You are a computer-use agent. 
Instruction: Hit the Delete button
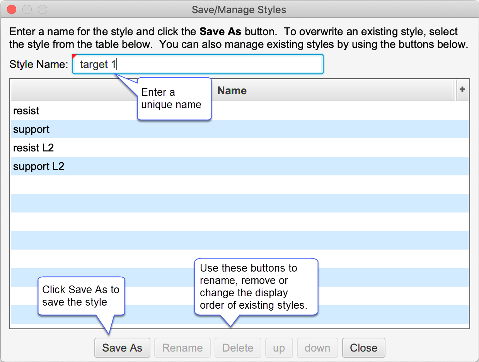[x=238, y=348]
